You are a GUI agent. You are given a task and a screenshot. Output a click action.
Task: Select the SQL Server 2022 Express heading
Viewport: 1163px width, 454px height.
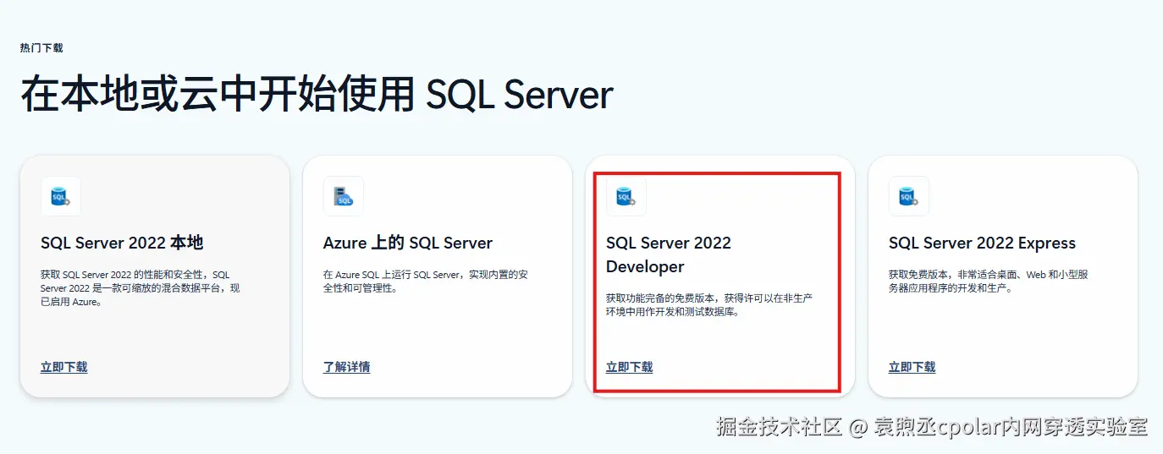[x=982, y=243]
